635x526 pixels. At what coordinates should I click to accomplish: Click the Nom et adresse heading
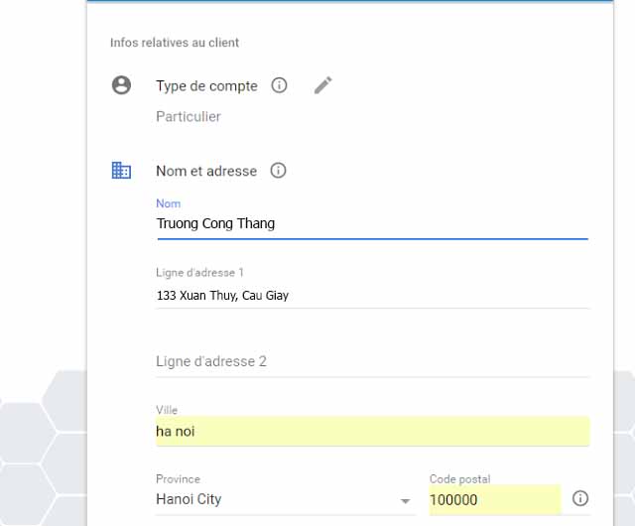pos(206,171)
